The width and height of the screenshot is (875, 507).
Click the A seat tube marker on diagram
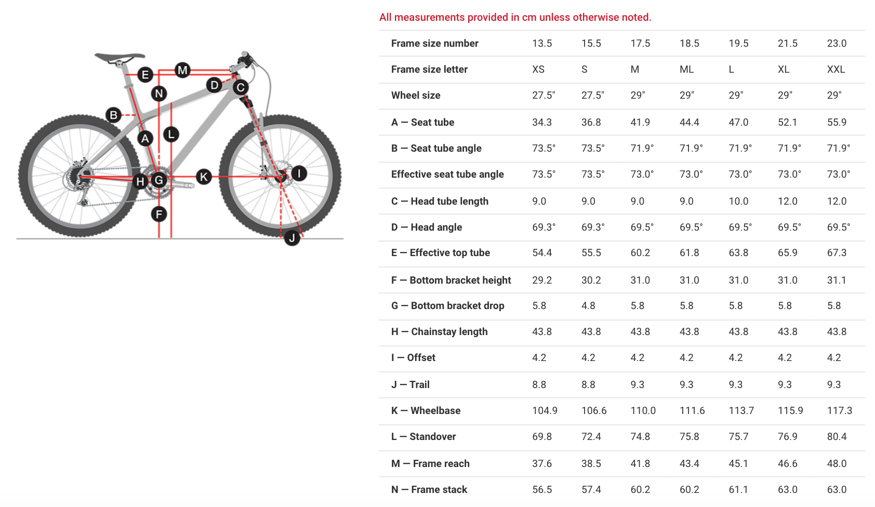[145, 138]
